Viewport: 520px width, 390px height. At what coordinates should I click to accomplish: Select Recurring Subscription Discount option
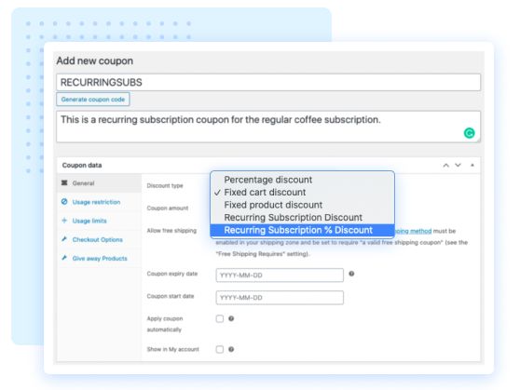tap(302, 218)
